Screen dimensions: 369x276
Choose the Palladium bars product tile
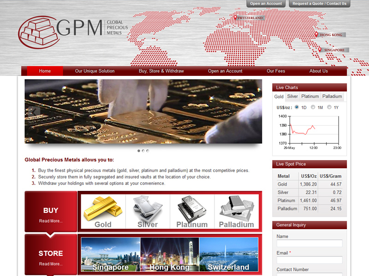(x=236, y=211)
